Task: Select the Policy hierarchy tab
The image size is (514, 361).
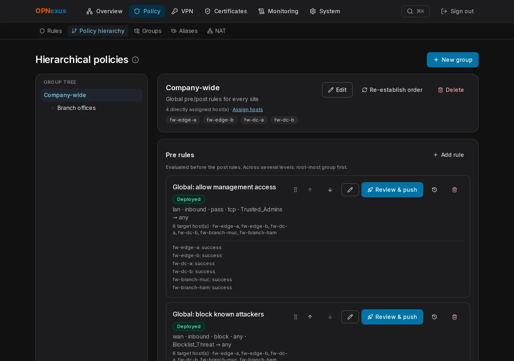Action: 98,31
